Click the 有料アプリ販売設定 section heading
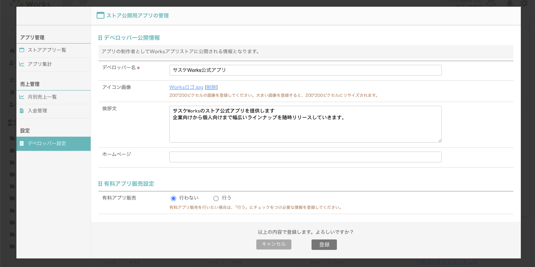This screenshot has width=535, height=267. (x=129, y=184)
